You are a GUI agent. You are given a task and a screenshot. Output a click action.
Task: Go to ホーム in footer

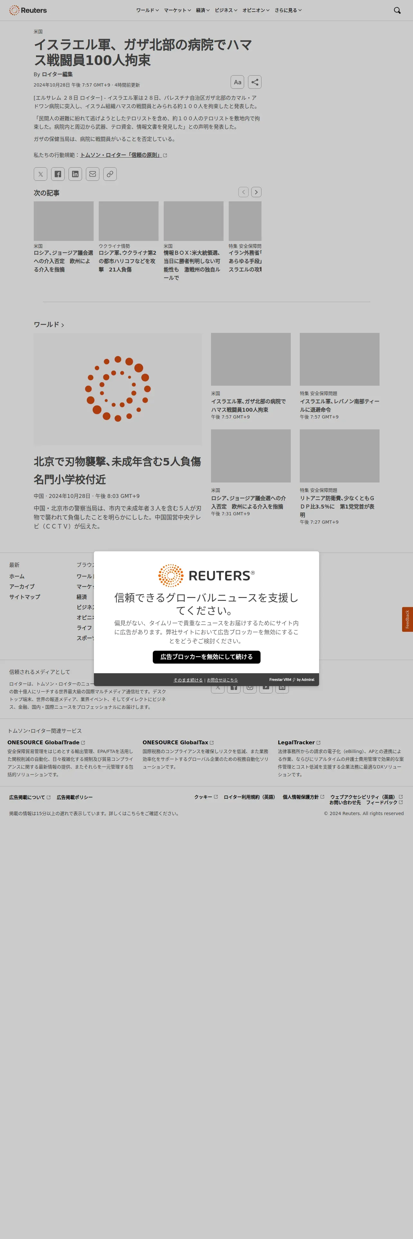[17, 576]
